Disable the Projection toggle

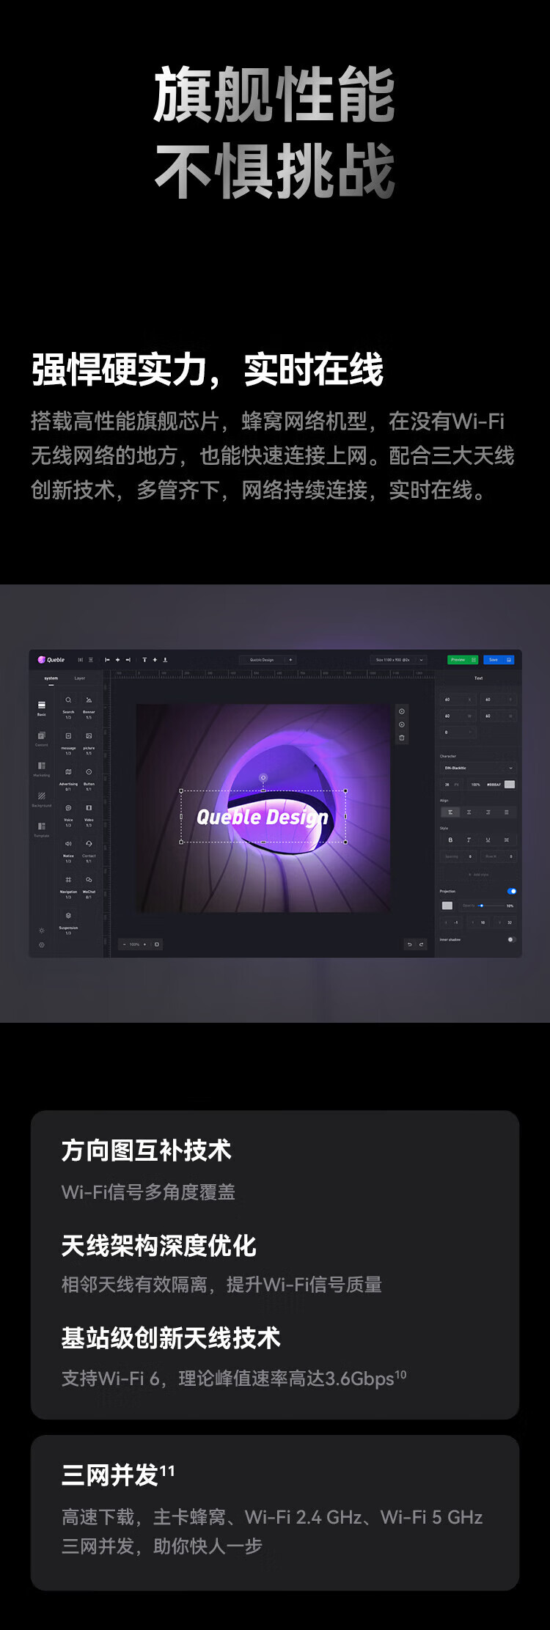click(x=511, y=892)
